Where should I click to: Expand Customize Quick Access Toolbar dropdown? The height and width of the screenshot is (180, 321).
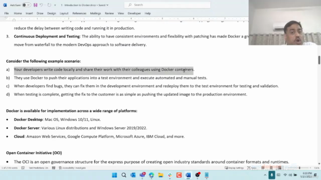(x=55, y=5)
